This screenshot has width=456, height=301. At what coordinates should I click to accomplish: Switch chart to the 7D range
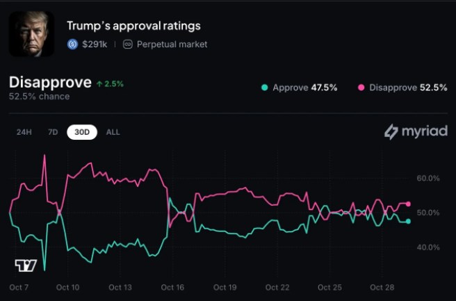tap(53, 132)
